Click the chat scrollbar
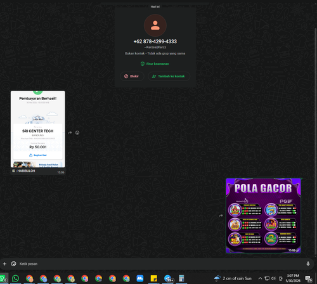This screenshot has height=284, width=317. tap(316, 141)
